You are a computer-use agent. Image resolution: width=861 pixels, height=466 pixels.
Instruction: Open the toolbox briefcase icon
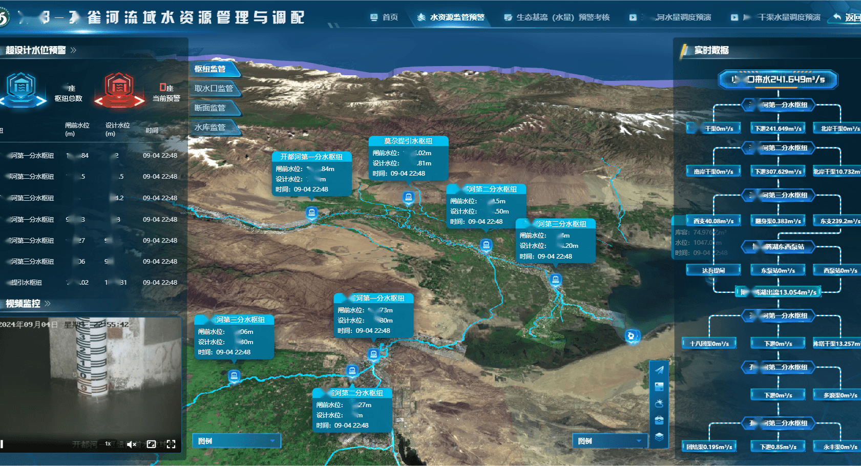click(x=659, y=420)
